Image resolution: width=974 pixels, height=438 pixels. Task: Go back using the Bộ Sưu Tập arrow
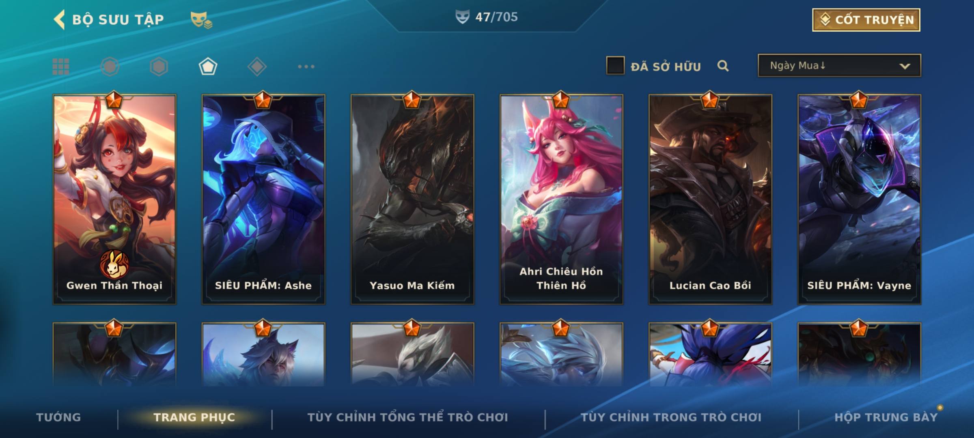coord(60,20)
